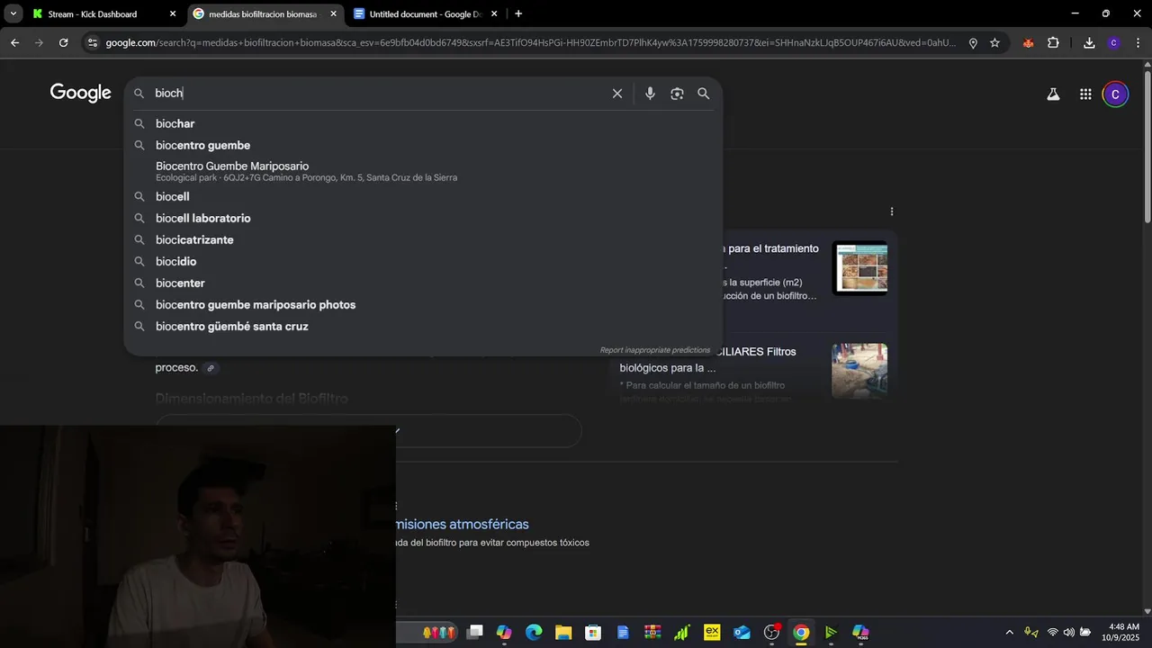This screenshot has height=648, width=1152.
Task: Close the Kick Dashboard tab
Action: coord(173,13)
